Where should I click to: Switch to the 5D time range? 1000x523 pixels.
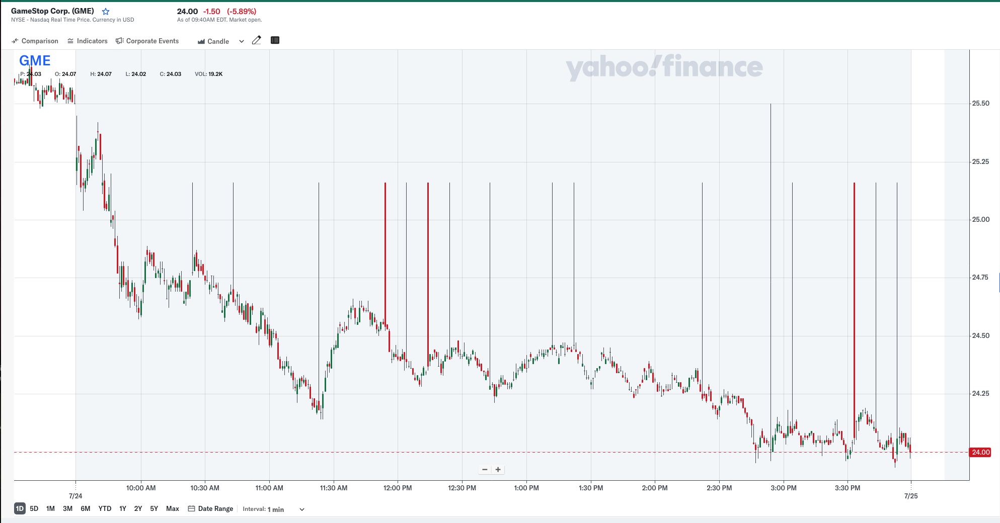tap(34, 509)
